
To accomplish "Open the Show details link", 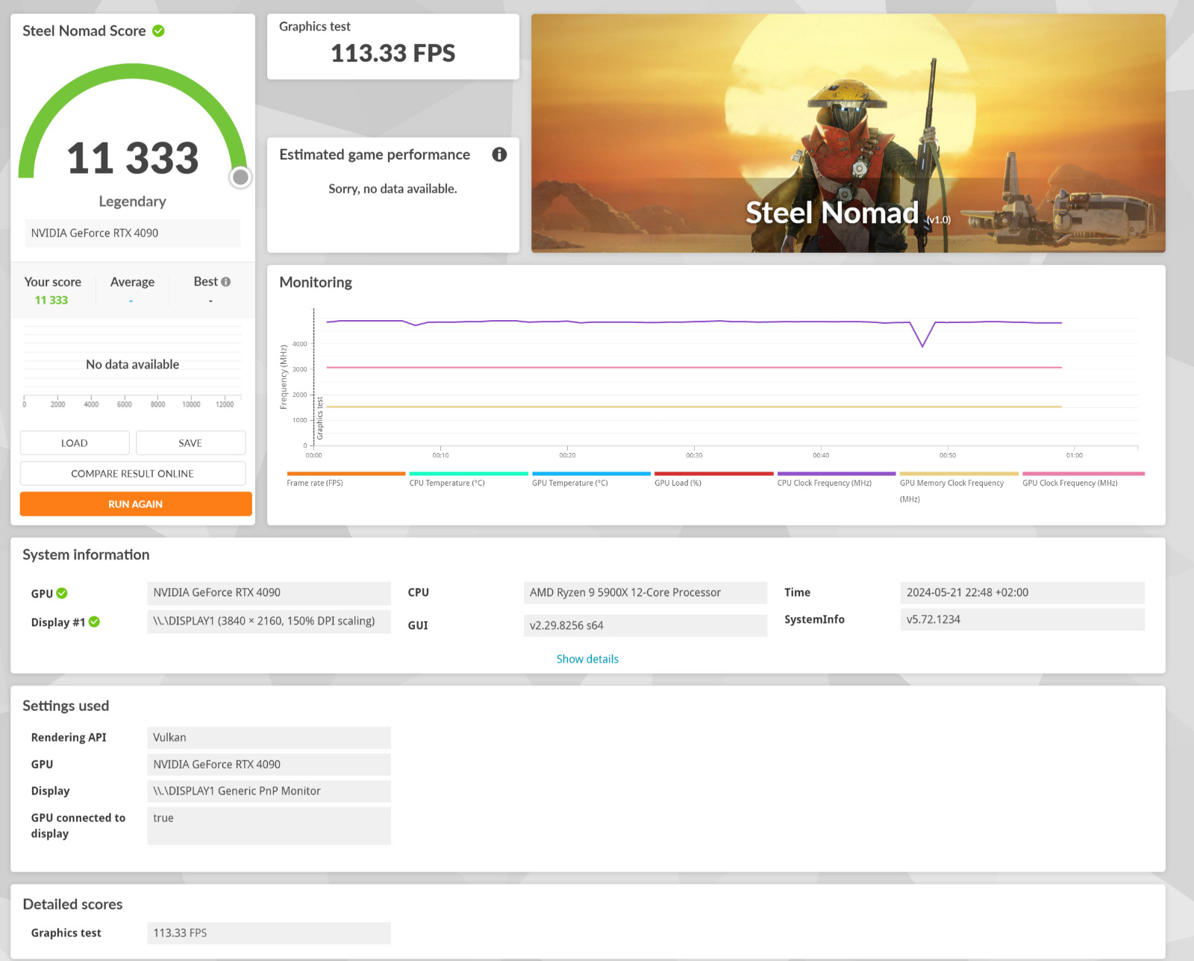I will pyautogui.click(x=587, y=659).
